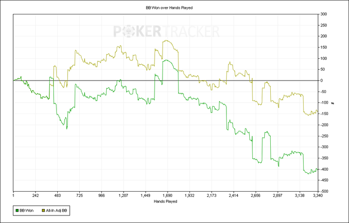The image size is (349, 223).
Task: Click x-axis tick label 483
Action: click(57, 196)
